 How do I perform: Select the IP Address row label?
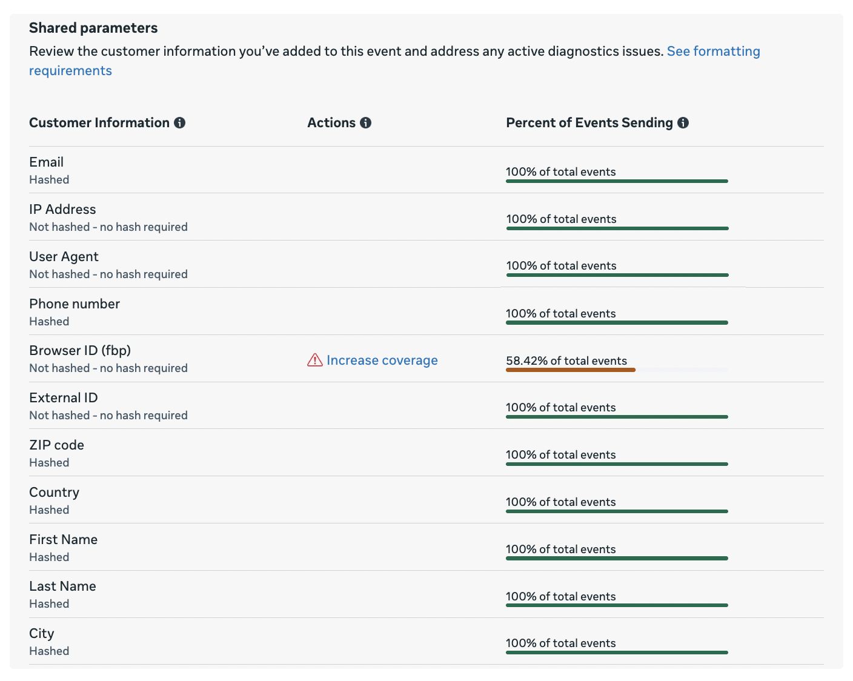62,210
